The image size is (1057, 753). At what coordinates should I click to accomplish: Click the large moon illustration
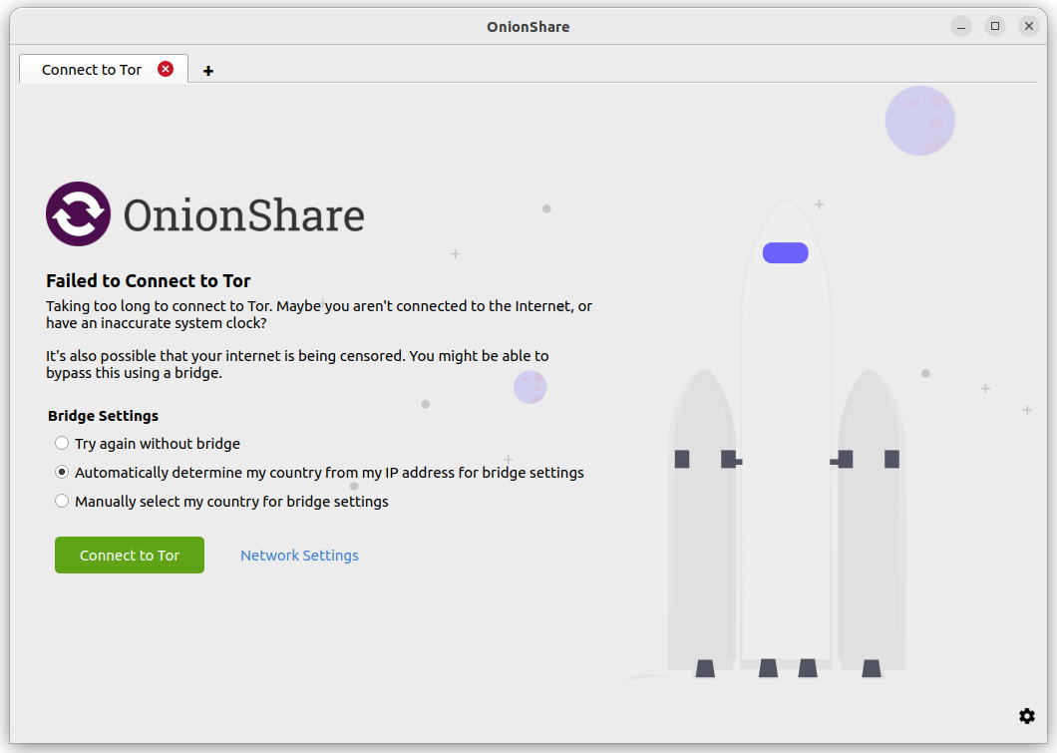pyautogui.click(x=920, y=121)
